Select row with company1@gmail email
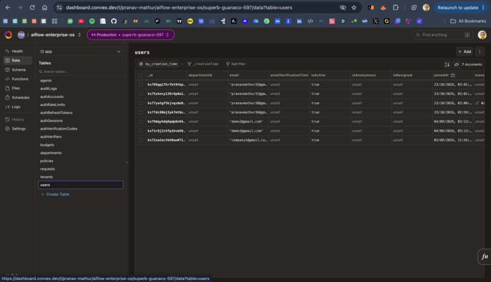491x282 pixels. pyautogui.click(x=140, y=140)
